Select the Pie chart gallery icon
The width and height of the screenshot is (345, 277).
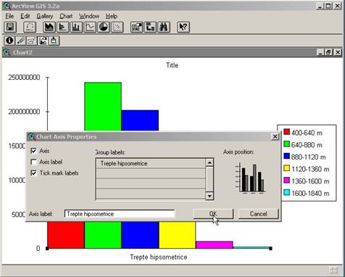(x=104, y=27)
